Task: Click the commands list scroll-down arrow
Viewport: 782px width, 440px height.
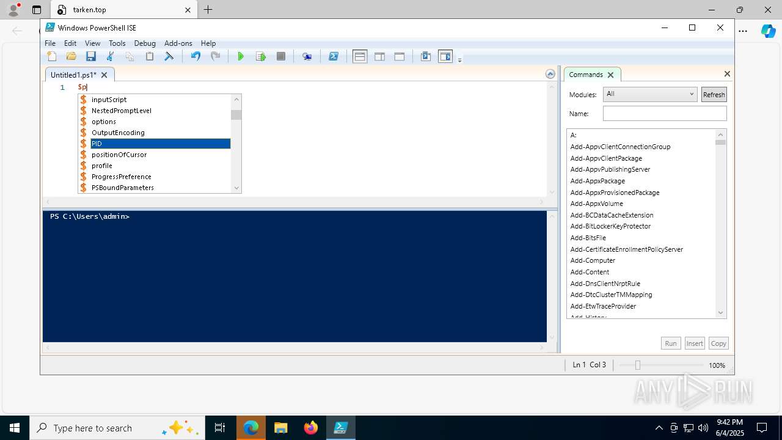Action: coord(720,313)
